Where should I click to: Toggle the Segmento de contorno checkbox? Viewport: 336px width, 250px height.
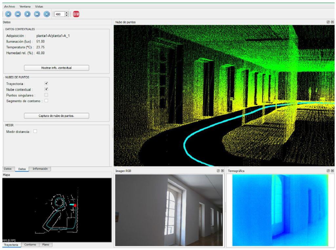(x=46, y=101)
